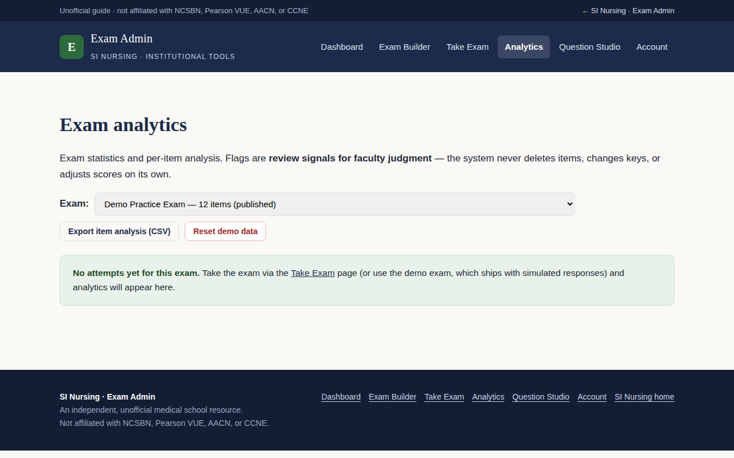734x458 pixels.
Task: Open Question Studio link in the footer
Action: click(x=541, y=397)
